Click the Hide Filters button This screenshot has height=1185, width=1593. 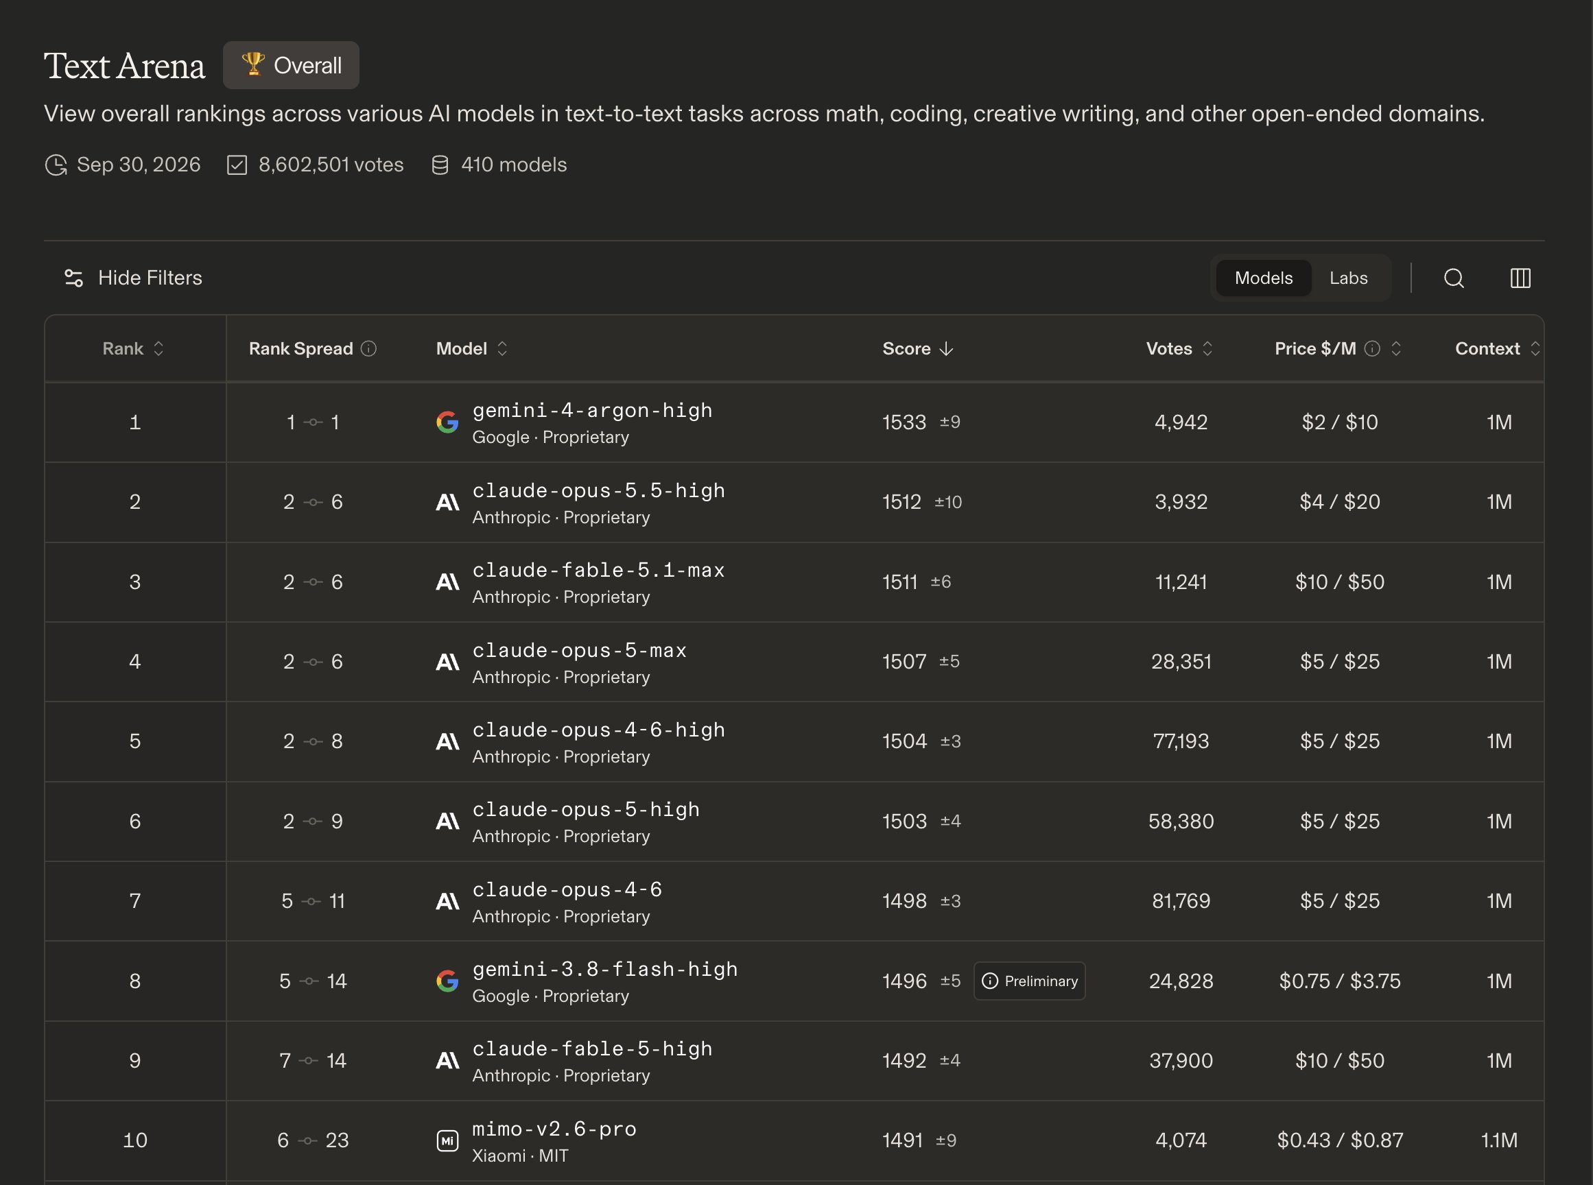pos(134,278)
